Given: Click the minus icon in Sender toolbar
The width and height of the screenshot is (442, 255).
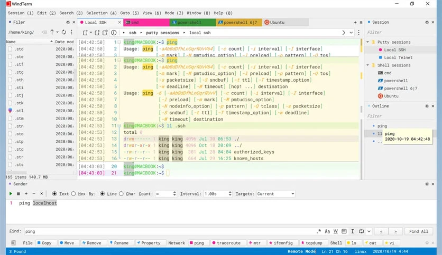Looking at the screenshot, I should [34, 193].
